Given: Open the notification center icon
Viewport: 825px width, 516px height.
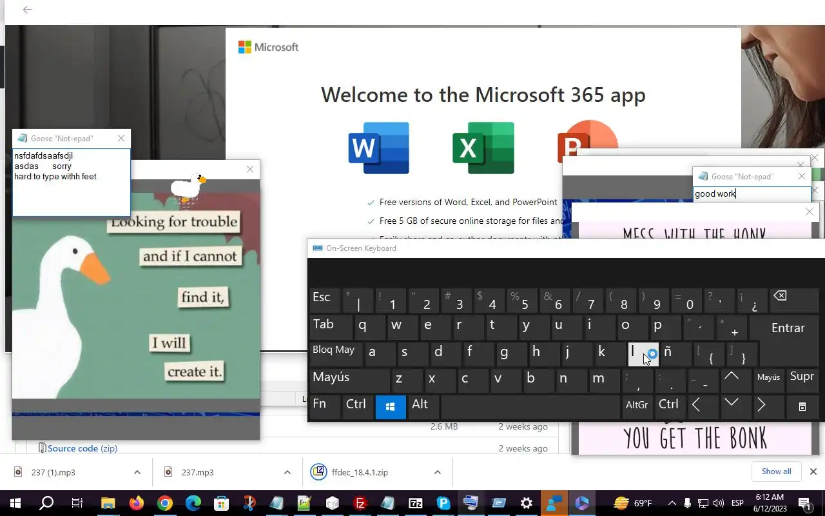Looking at the screenshot, I should [804, 503].
